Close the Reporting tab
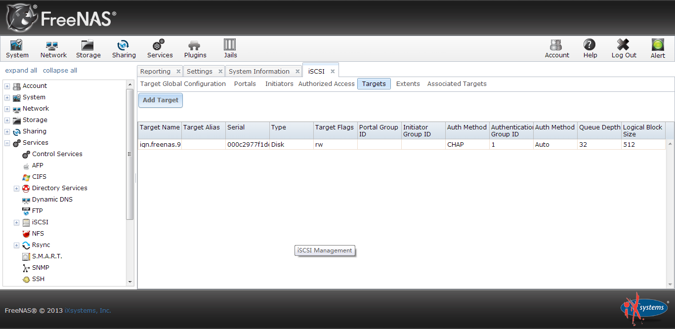The width and height of the screenshot is (675, 329). pos(178,72)
